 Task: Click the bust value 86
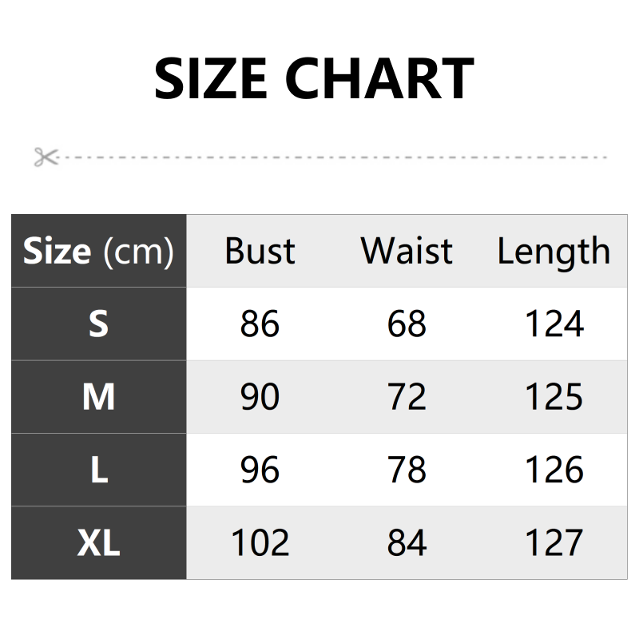(x=260, y=324)
